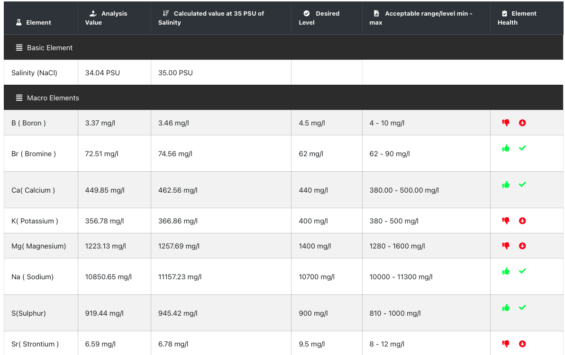This screenshot has width=565, height=355.
Task: Click the Analysis Value column header text
Action: point(106,18)
